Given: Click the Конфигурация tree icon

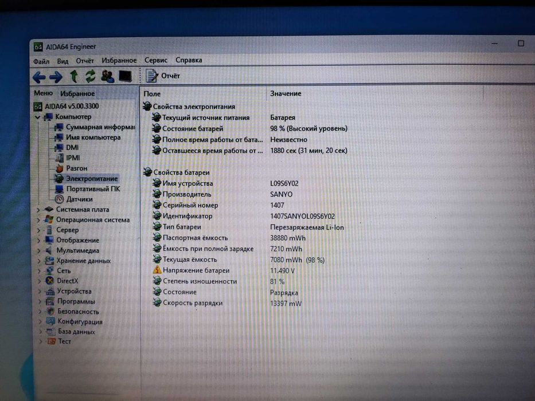Looking at the screenshot, I should 51,321.
